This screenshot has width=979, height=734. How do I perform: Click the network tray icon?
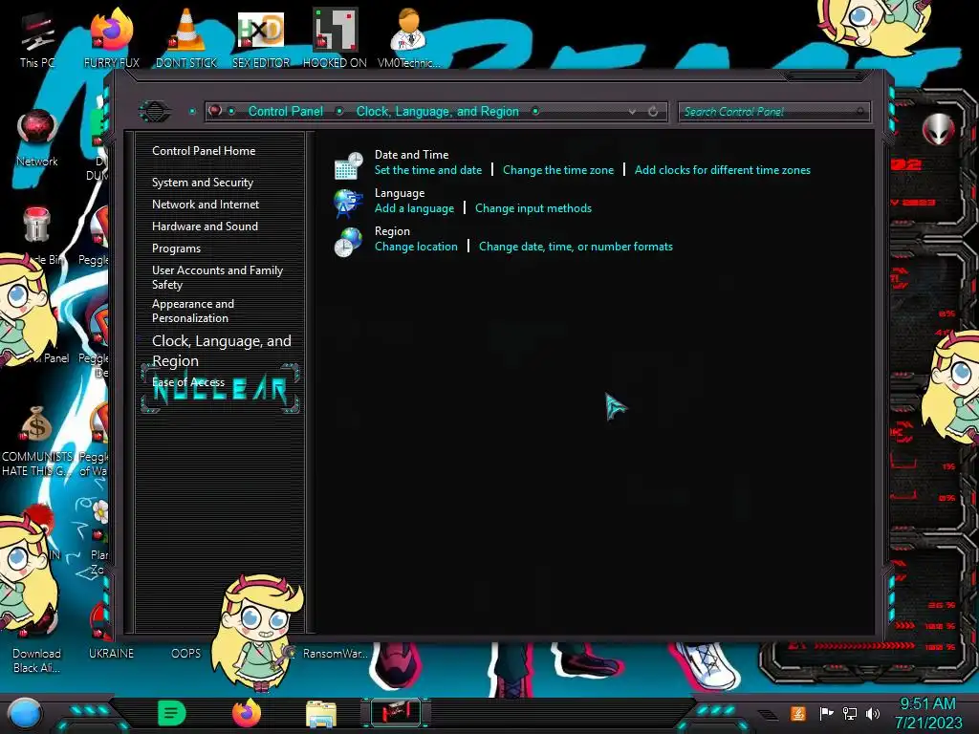coord(850,713)
